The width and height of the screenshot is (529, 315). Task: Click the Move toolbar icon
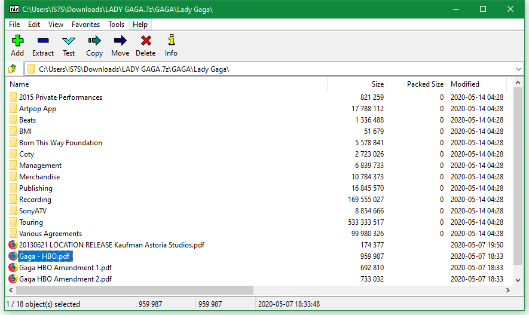click(x=120, y=45)
